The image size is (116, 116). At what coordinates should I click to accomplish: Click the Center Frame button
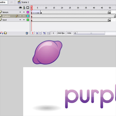point(32,33)
